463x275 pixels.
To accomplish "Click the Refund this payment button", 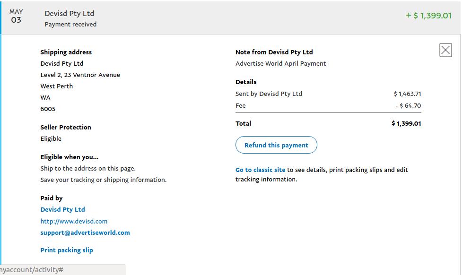I will click(x=276, y=145).
